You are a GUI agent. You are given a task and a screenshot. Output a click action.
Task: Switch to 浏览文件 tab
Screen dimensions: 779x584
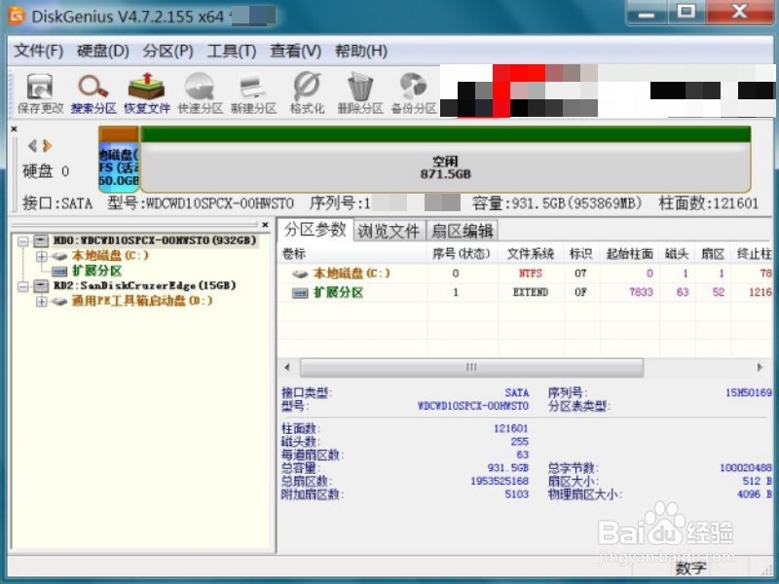pos(389,231)
